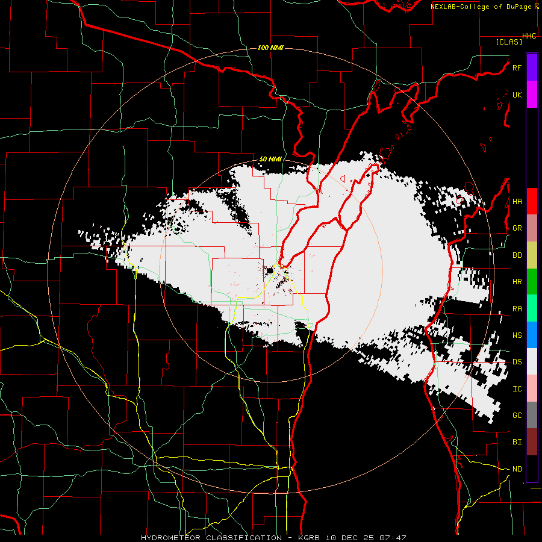Click the HA red legend swatch
Image resolution: width=542 pixels, height=542 pixels.
(x=532, y=201)
